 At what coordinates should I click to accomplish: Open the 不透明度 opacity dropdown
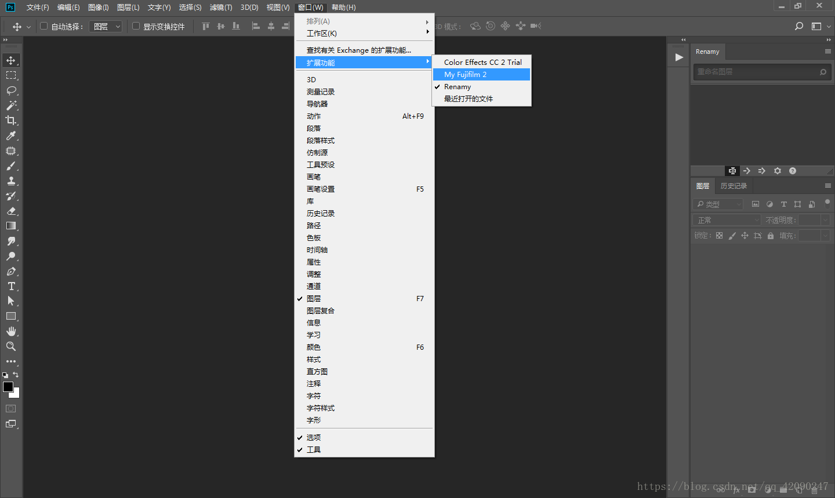(x=825, y=220)
